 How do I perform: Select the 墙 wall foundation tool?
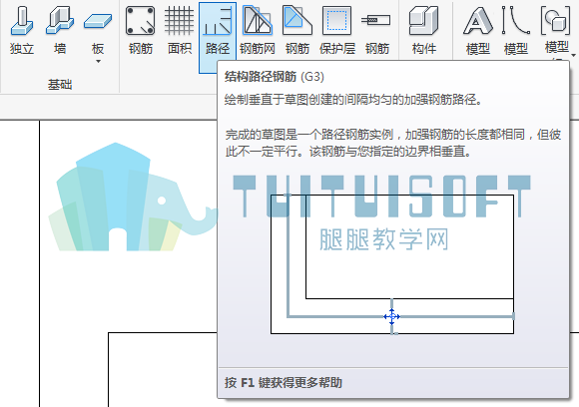coord(60,30)
